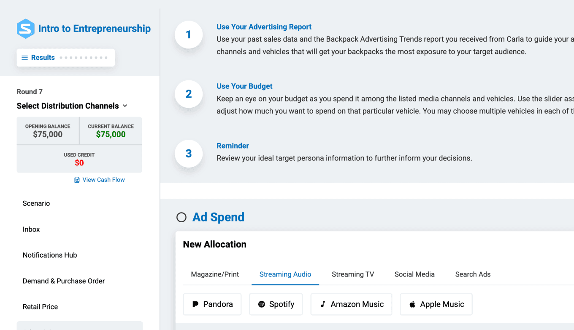Switch to the Magazine/Print tab

tap(215, 274)
